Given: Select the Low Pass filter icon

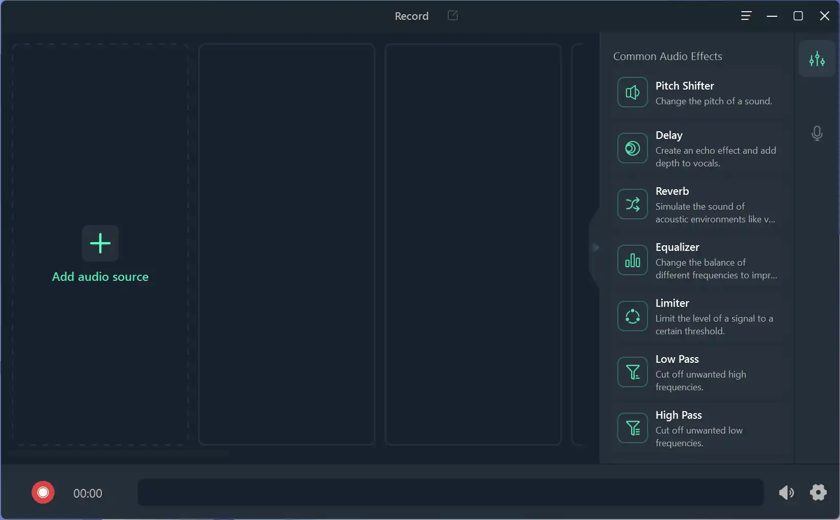Looking at the screenshot, I should tap(632, 372).
